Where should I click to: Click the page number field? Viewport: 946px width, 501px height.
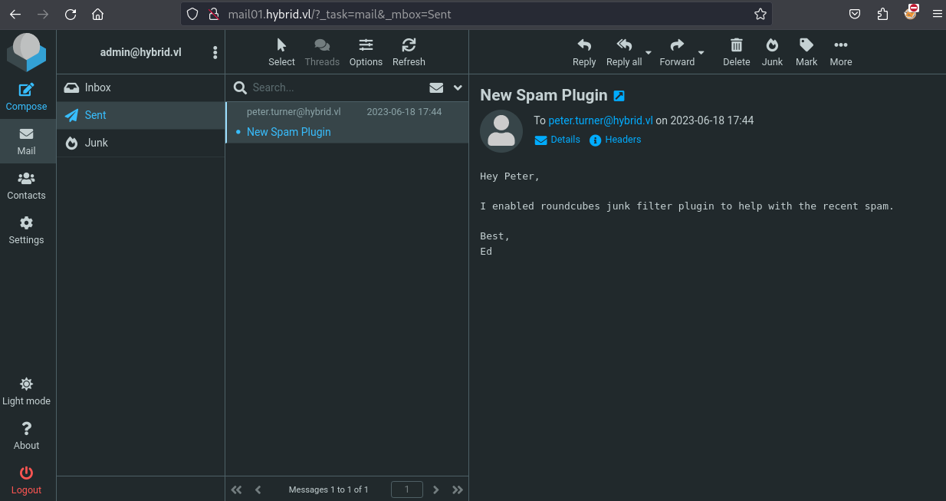[407, 489]
